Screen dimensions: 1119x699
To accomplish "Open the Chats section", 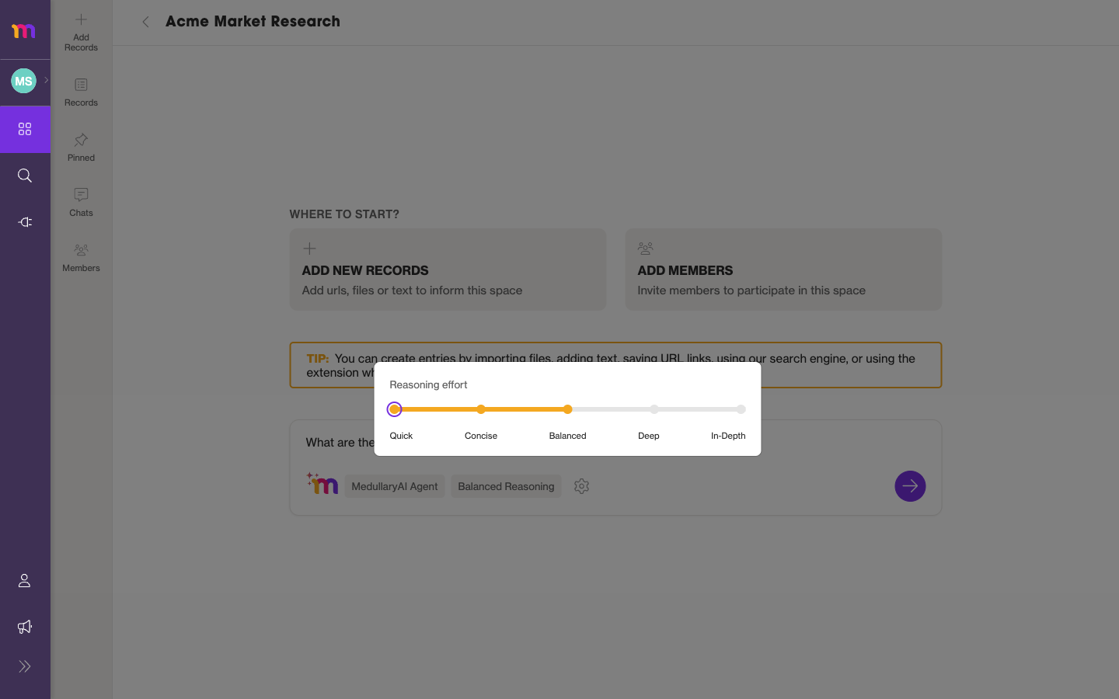I will point(81,202).
